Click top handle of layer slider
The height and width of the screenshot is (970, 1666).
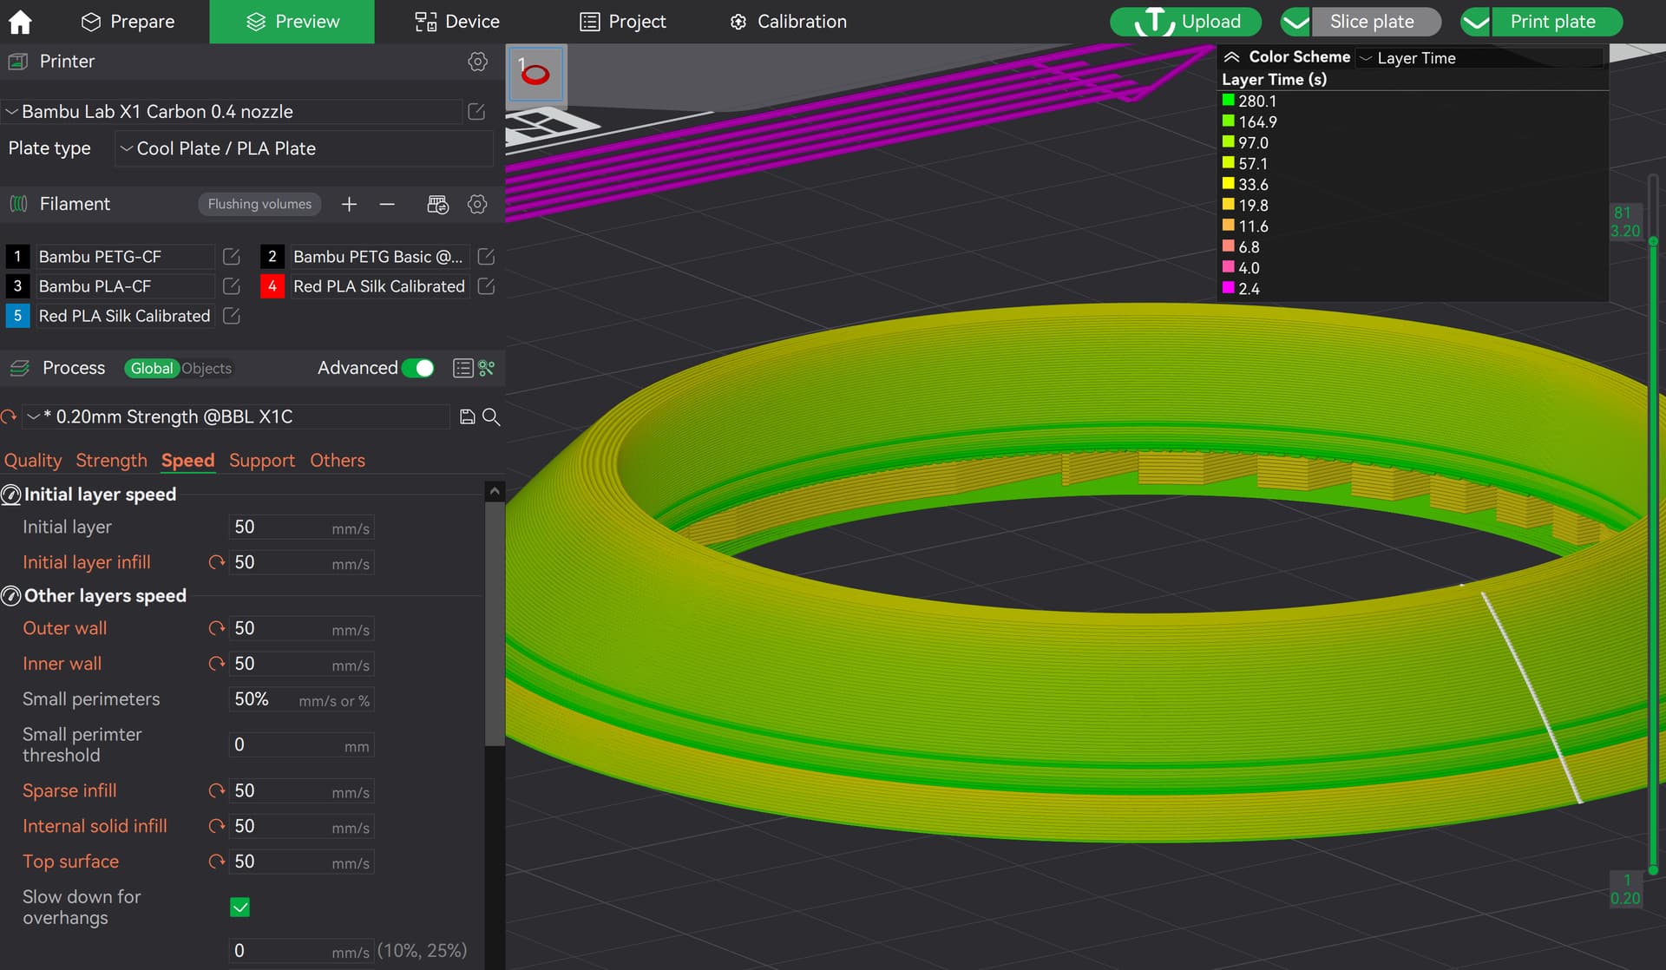coord(1653,241)
